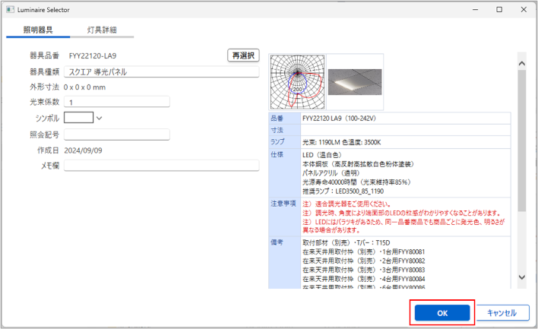538x329 pixels.
Task: Click the 器具種類 text field
Action: (x=162, y=72)
